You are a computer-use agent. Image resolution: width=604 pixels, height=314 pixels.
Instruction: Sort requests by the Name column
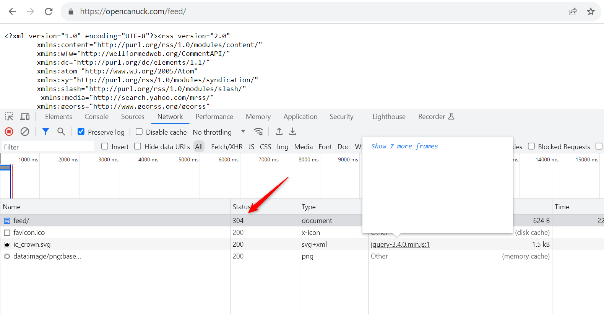click(115, 207)
